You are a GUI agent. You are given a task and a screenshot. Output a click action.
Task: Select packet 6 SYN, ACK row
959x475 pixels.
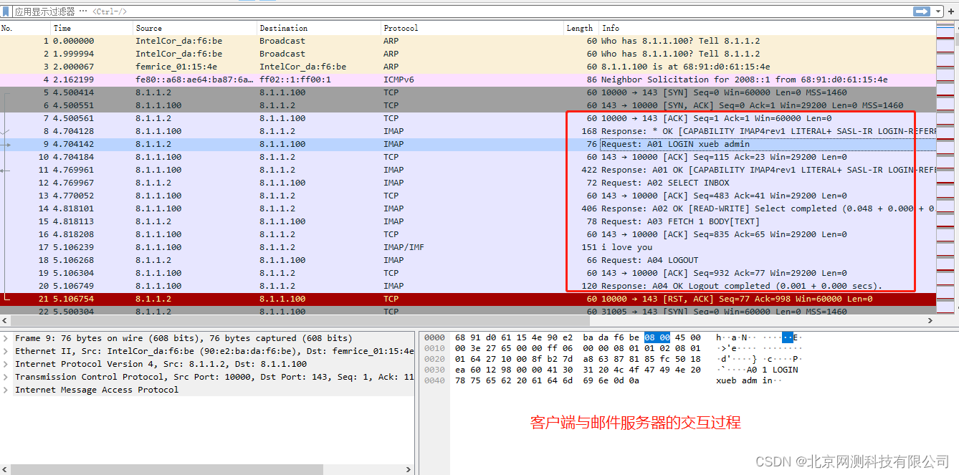468,105
